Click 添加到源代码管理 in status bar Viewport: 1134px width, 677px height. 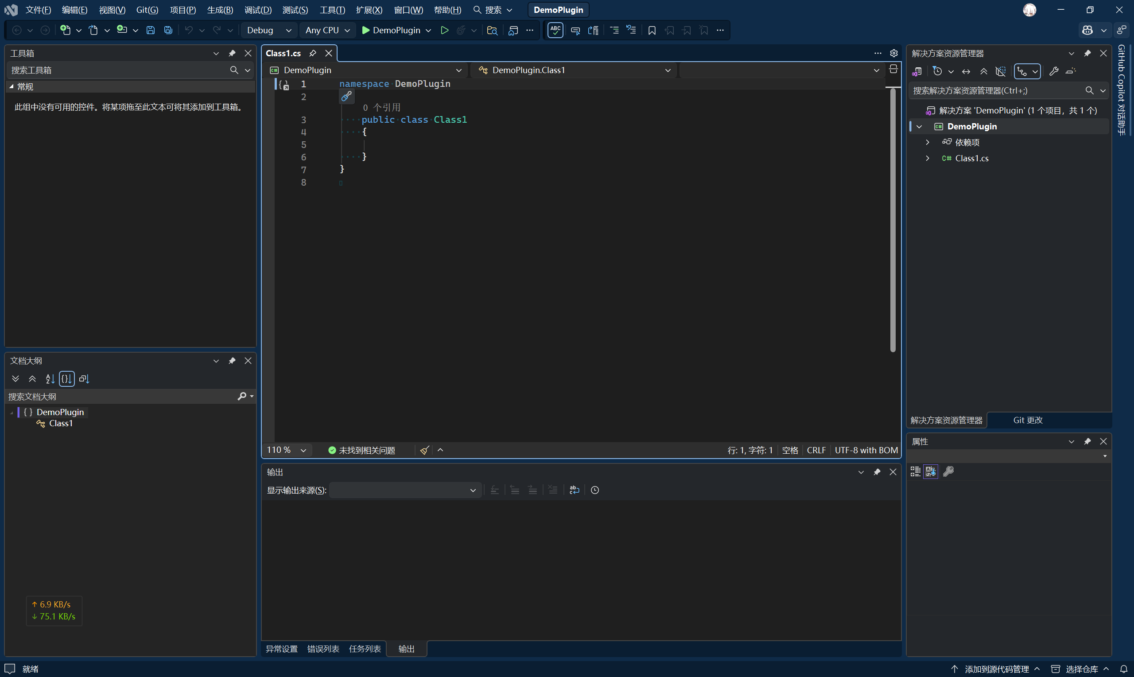(x=996, y=669)
